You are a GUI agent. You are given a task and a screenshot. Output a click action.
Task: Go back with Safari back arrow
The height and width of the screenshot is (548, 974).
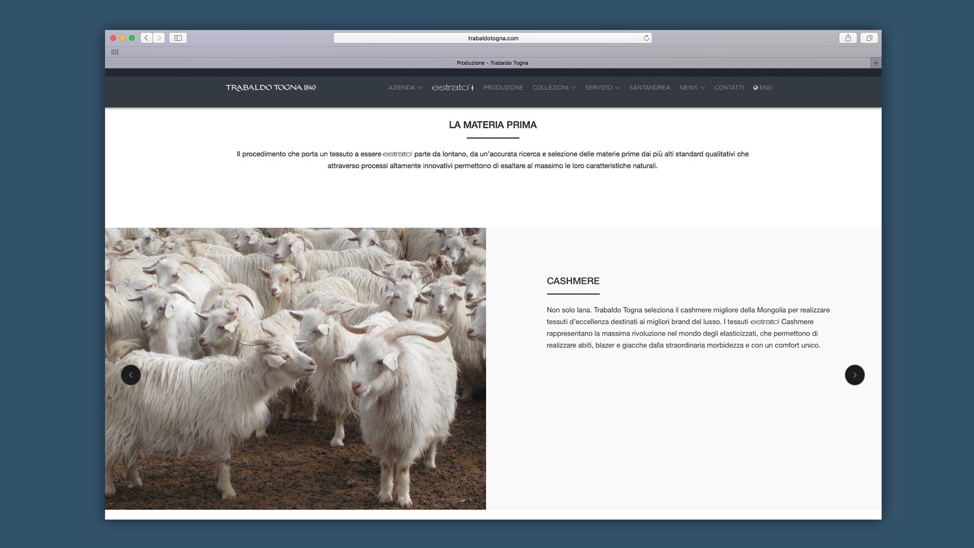point(147,38)
